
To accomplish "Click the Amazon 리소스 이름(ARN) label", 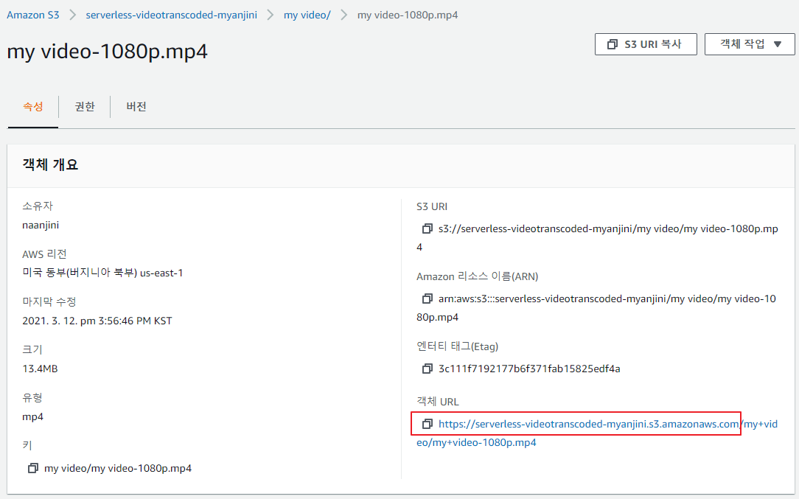I will 477,276.
